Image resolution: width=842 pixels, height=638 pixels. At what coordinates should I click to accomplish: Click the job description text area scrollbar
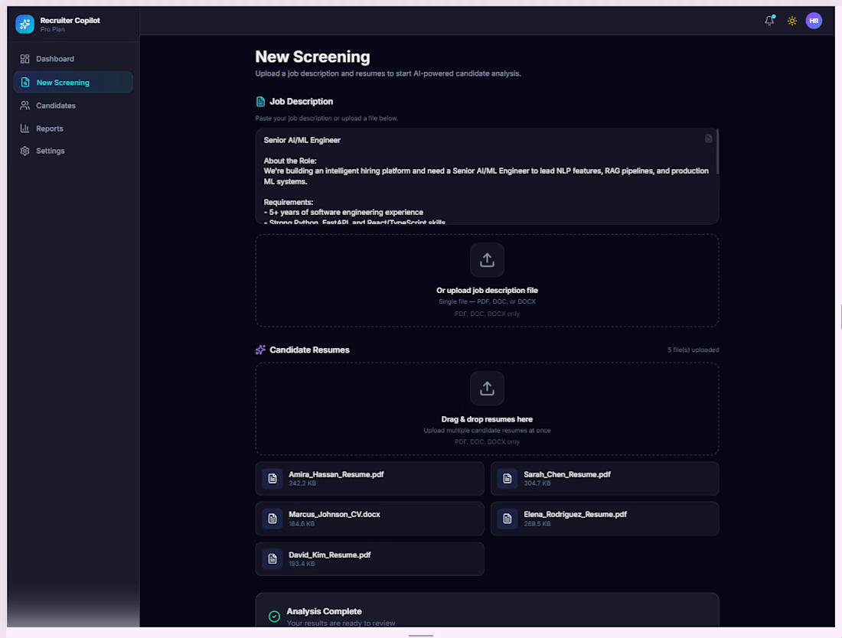pos(717,152)
